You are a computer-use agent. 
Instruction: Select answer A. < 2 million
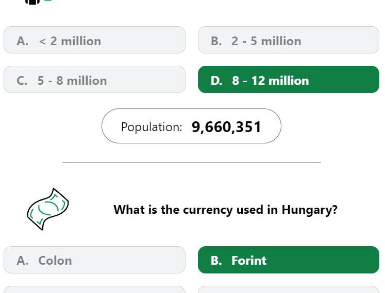point(94,40)
